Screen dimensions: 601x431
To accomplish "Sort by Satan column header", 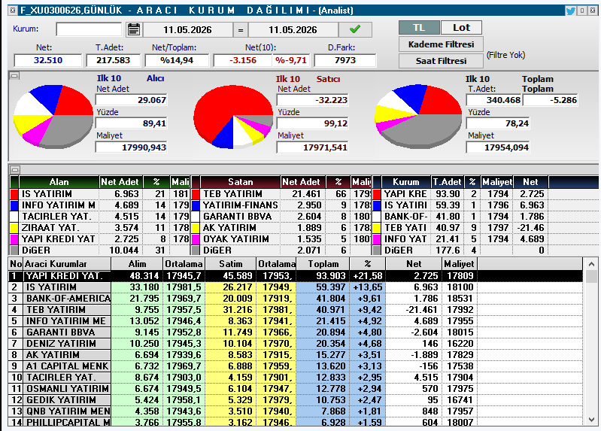I will [x=240, y=182].
